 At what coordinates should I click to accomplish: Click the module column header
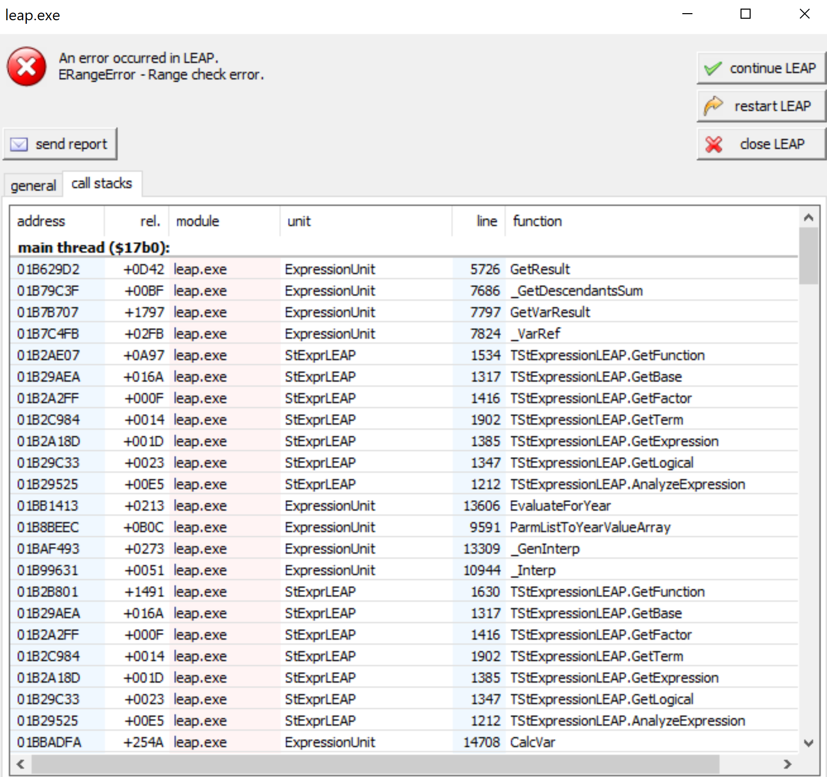[224, 221]
